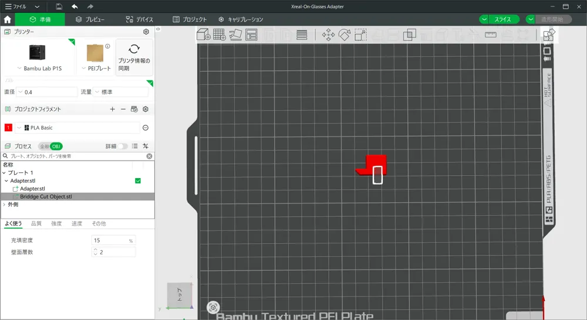Collapse the プレート 1 tree node
587x320 pixels.
tap(4, 173)
